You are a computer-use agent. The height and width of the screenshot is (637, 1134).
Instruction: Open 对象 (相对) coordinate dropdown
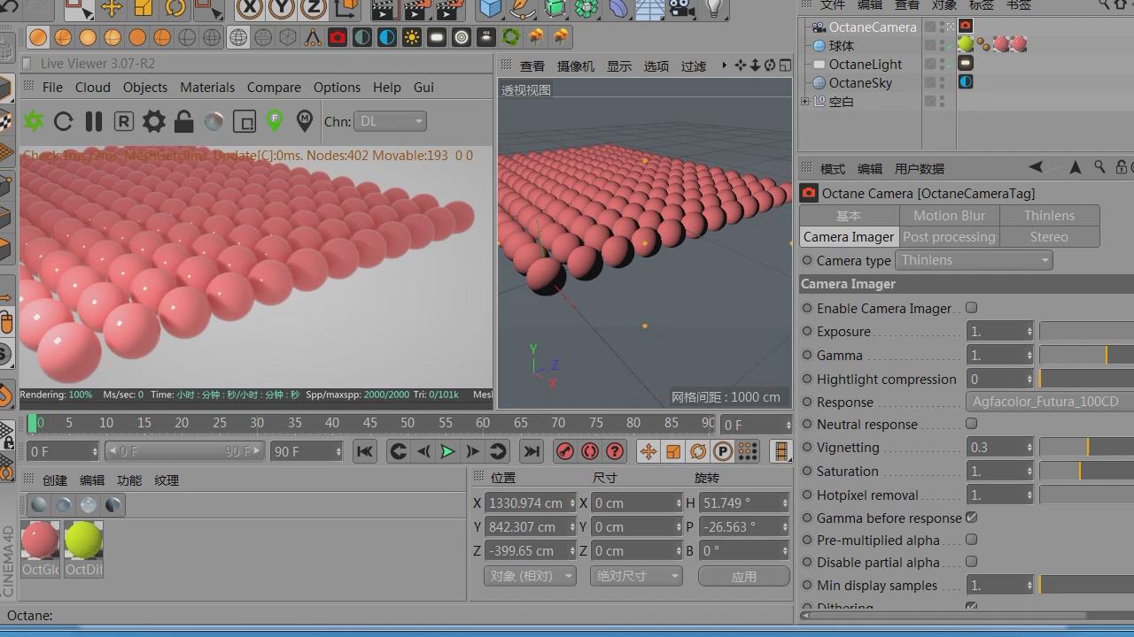coord(530,576)
